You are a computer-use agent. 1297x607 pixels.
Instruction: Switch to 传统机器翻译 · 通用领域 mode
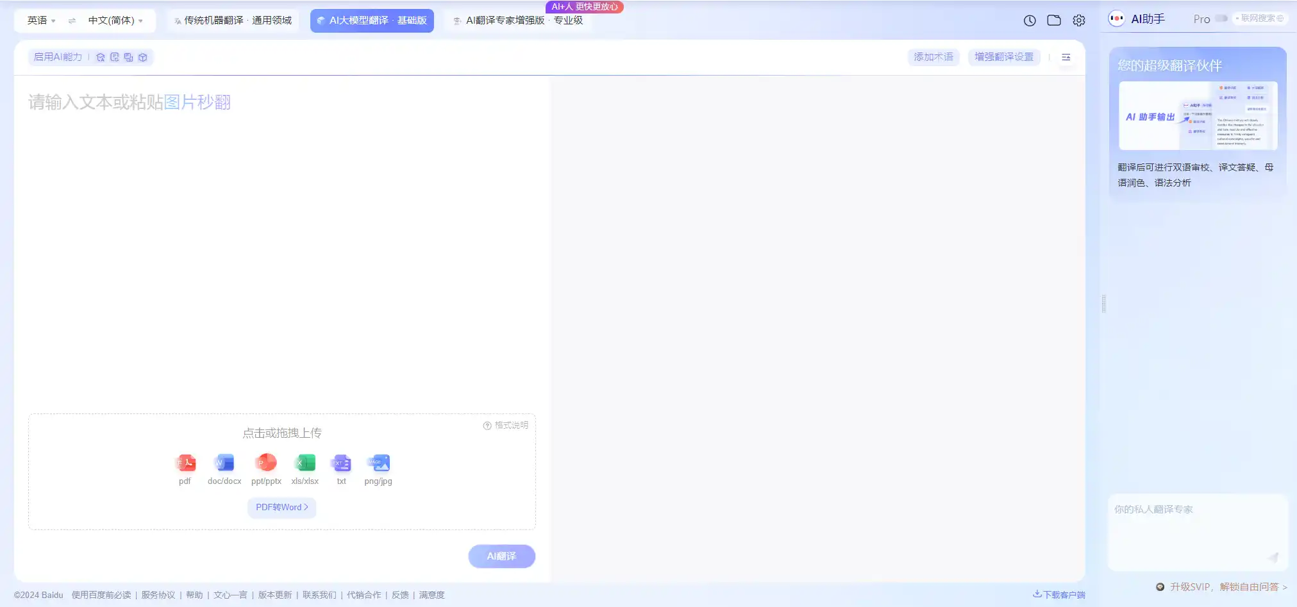(233, 21)
